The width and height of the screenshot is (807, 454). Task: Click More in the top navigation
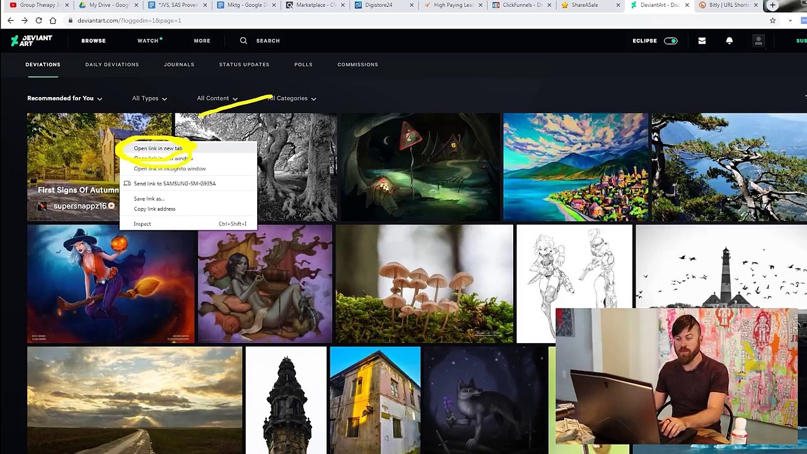[x=202, y=40]
